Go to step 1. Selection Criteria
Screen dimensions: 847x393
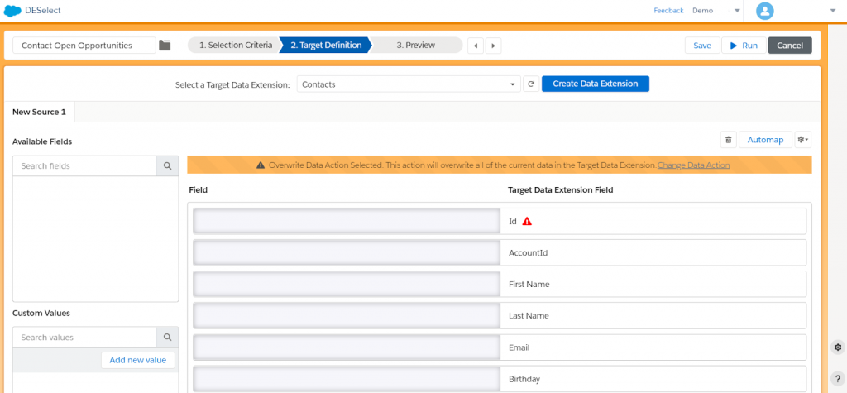click(236, 46)
